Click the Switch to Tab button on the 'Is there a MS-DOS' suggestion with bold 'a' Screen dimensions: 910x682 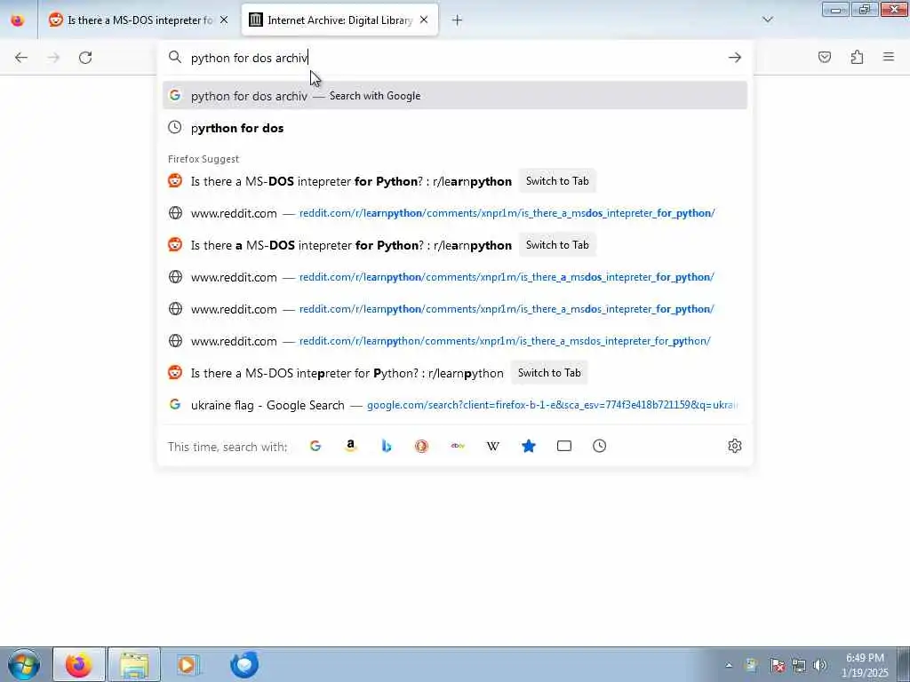(x=557, y=245)
